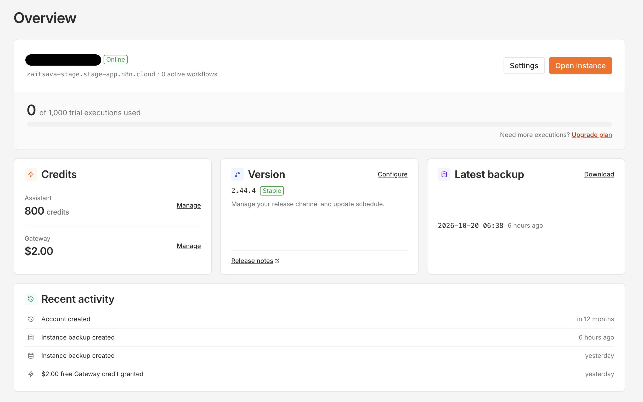Click the zaitsava-stage.stage-app.n8n.cloud URL text
Screen dimensions: 643x402
click(x=91, y=74)
